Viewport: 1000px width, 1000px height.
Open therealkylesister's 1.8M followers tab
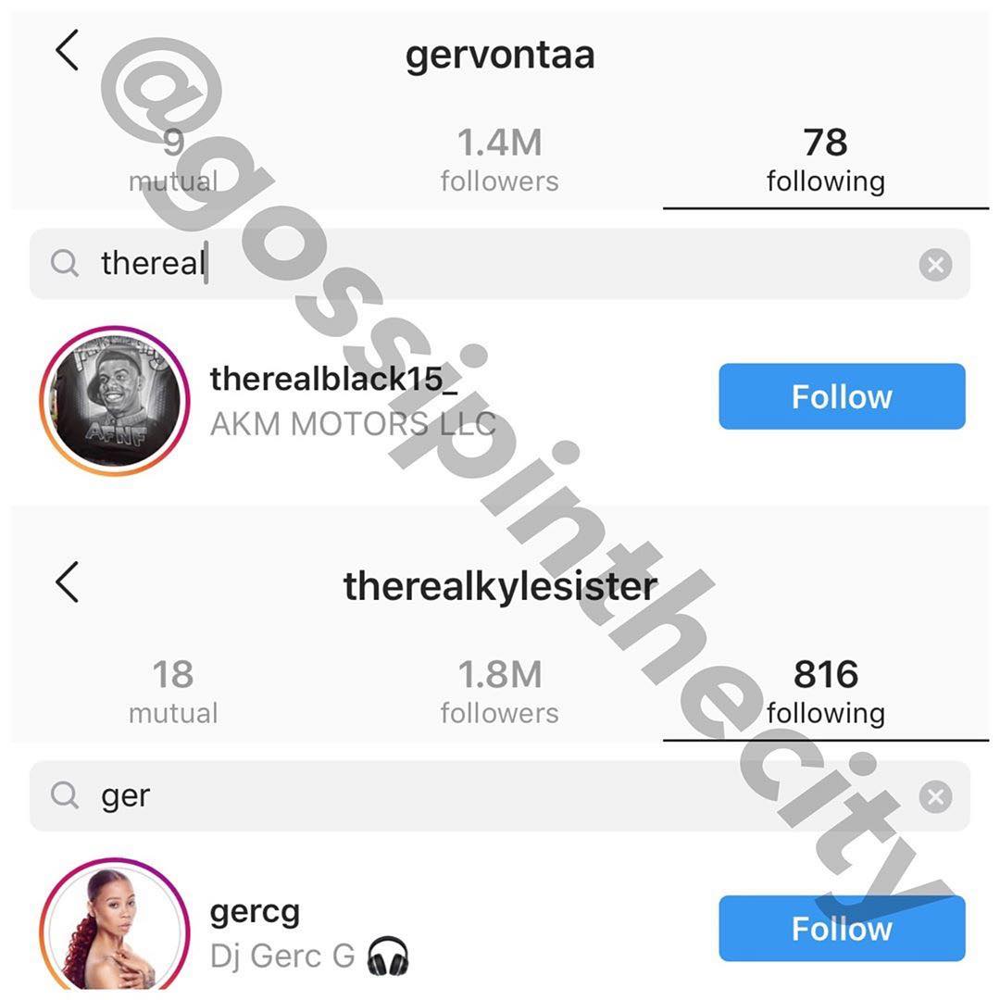pyautogui.click(x=499, y=692)
